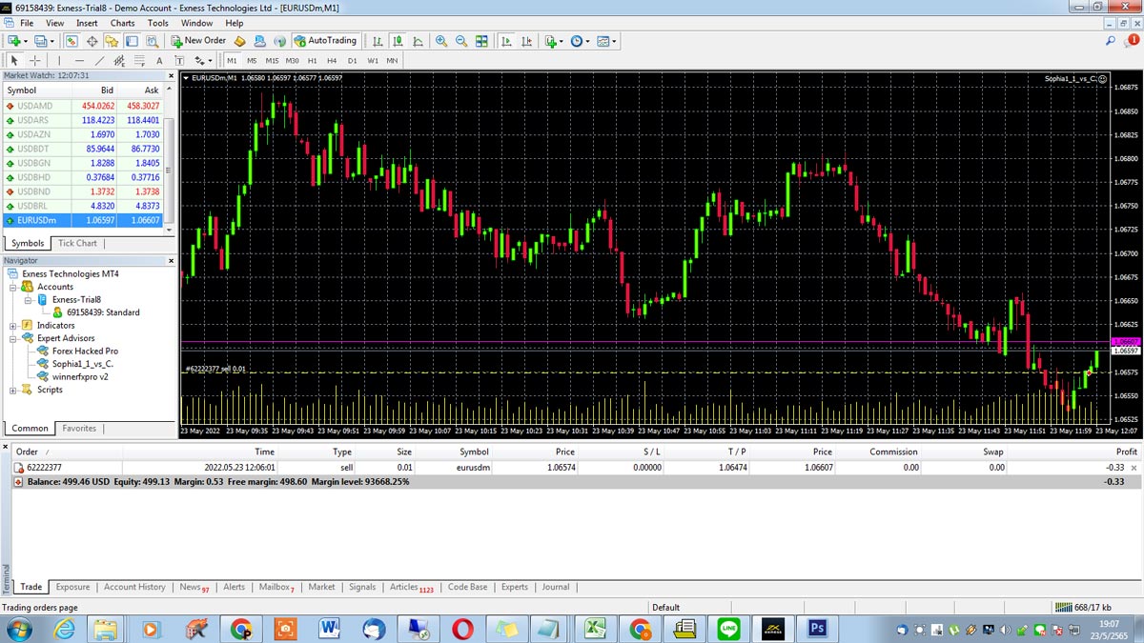Zoom in on the chart
Viewport: 1144px width, 643px height.
tap(441, 41)
